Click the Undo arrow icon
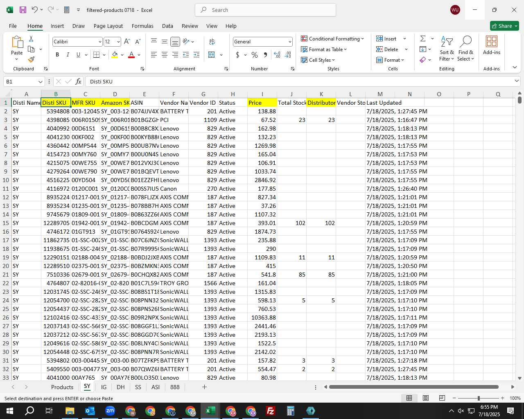Image resolution: width=524 pixels, height=419 pixels. (x=35, y=10)
